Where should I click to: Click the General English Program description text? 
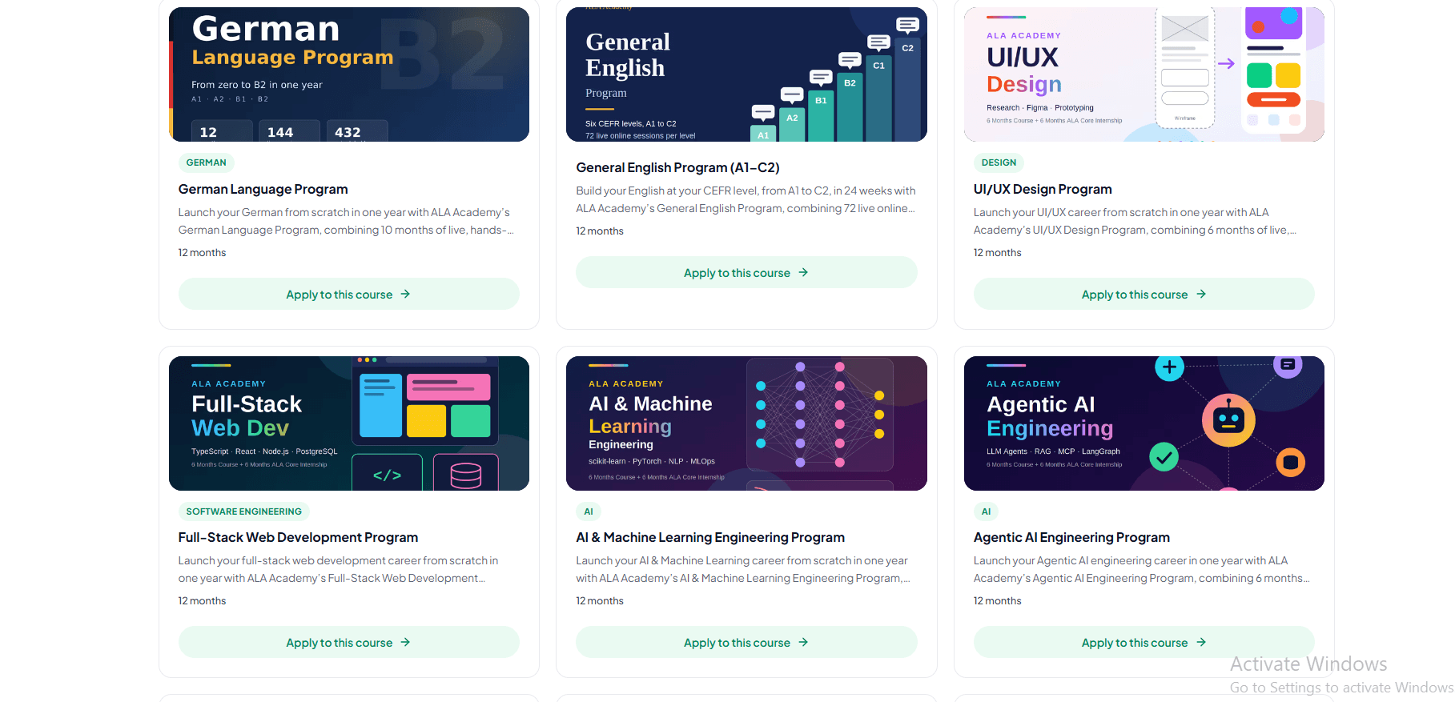click(746, 199)
